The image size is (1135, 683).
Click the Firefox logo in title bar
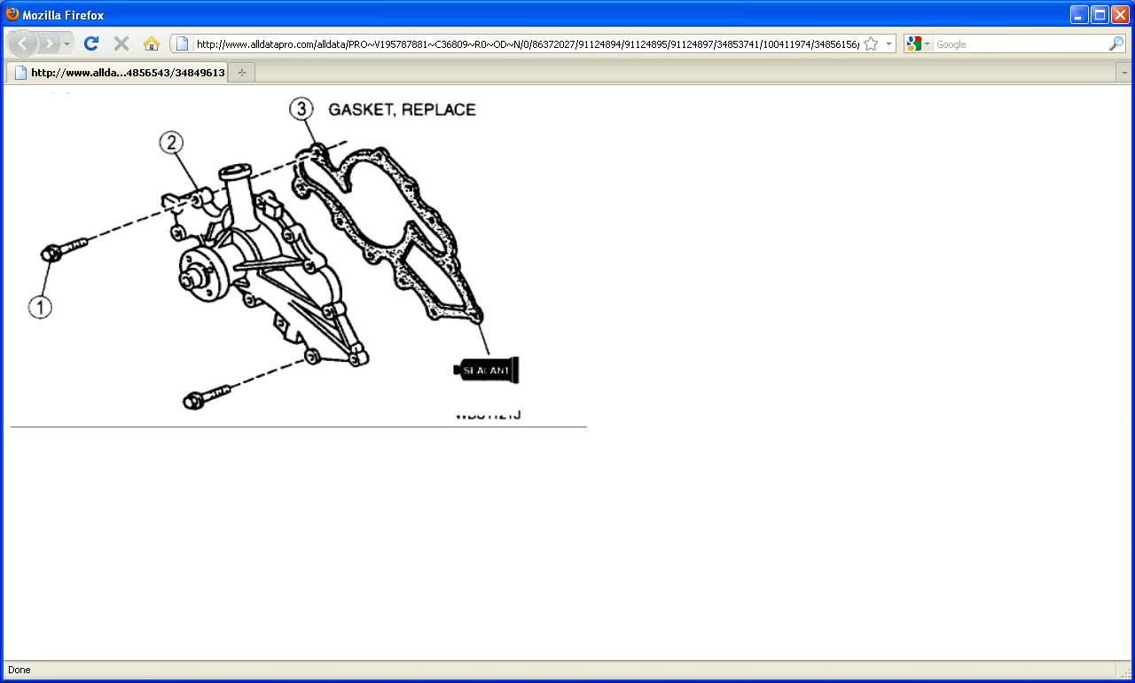pyautogui.click(x=12, y=14)
